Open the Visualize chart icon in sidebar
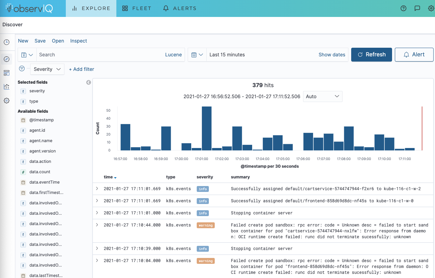 (7, 87)
